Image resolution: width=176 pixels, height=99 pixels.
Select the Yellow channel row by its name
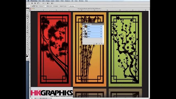[x=89, y=34]
